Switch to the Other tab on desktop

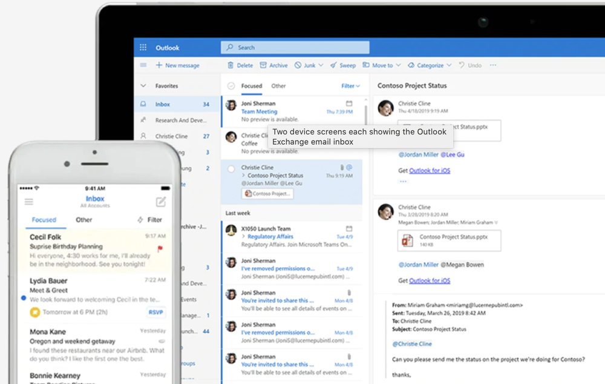[278, 86]
